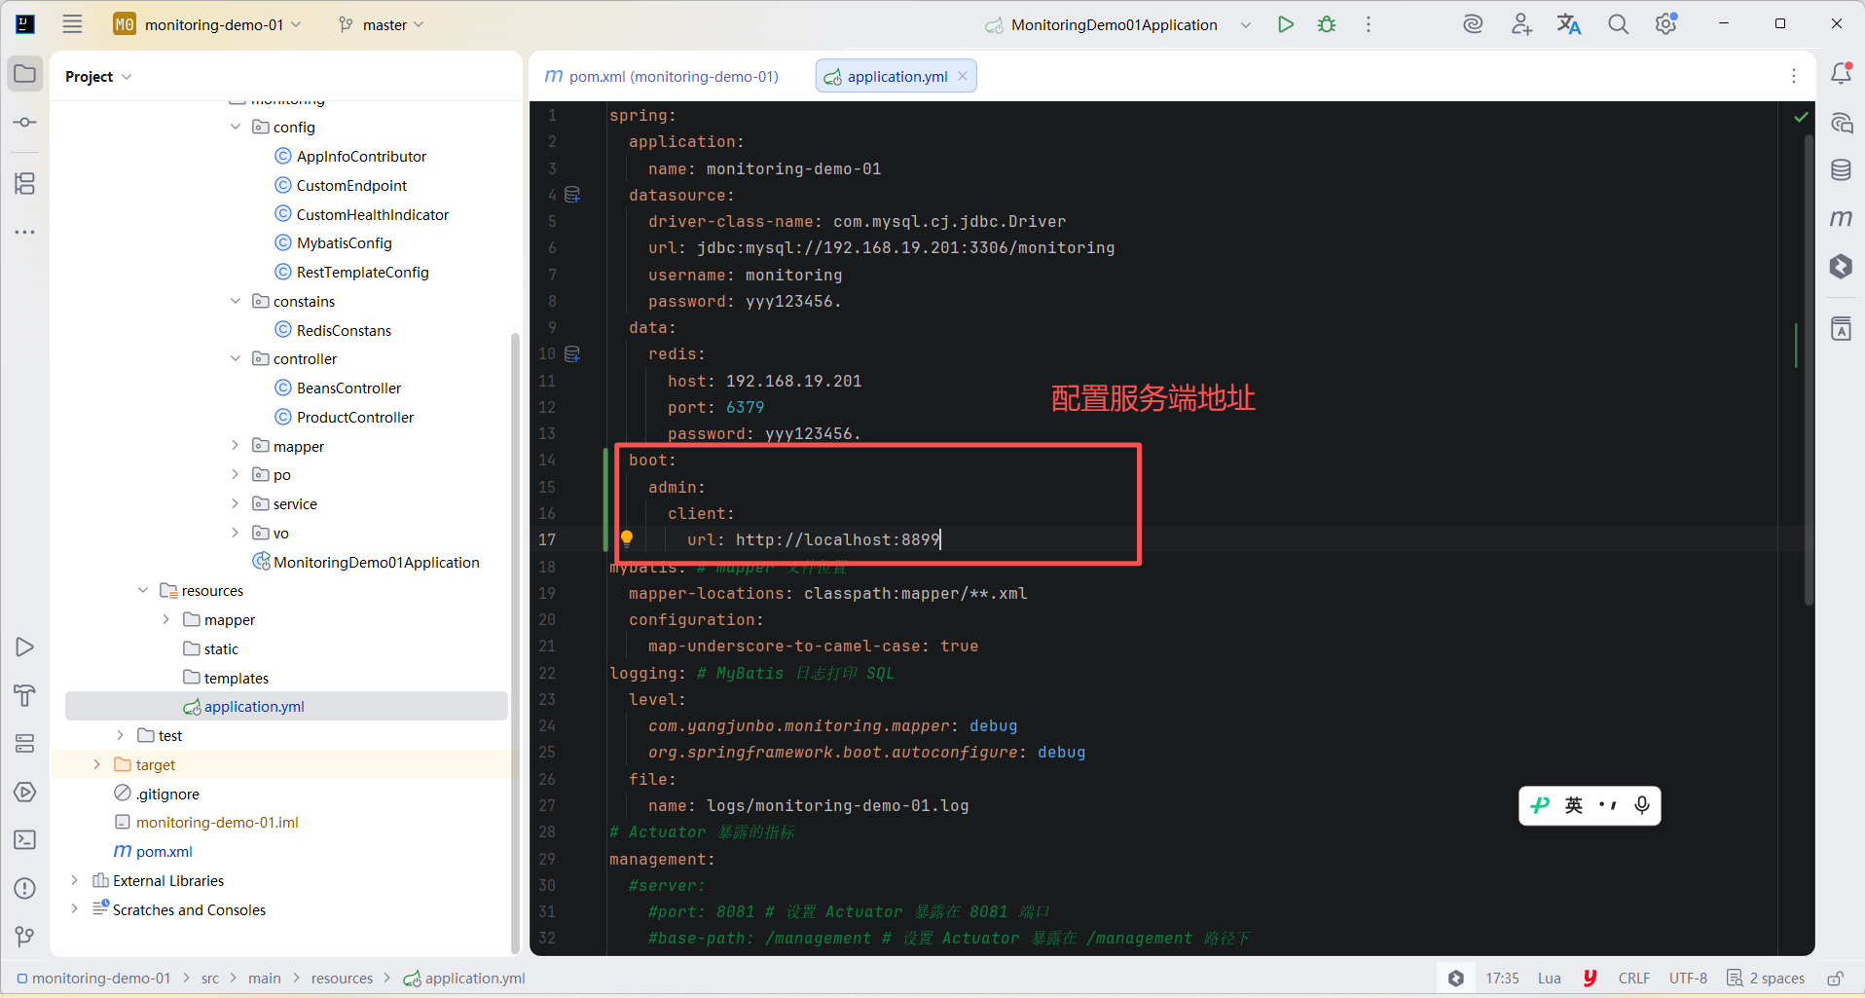Open the Problems tool window icon
Screen dimensions: 1865x998
[x=25, y=888]
